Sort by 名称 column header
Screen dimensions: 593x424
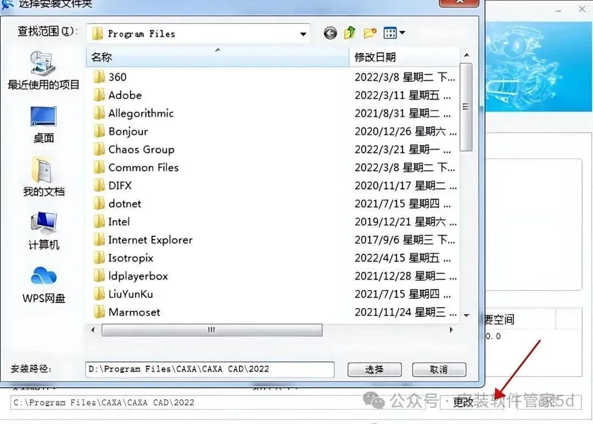tap(217, 57)
